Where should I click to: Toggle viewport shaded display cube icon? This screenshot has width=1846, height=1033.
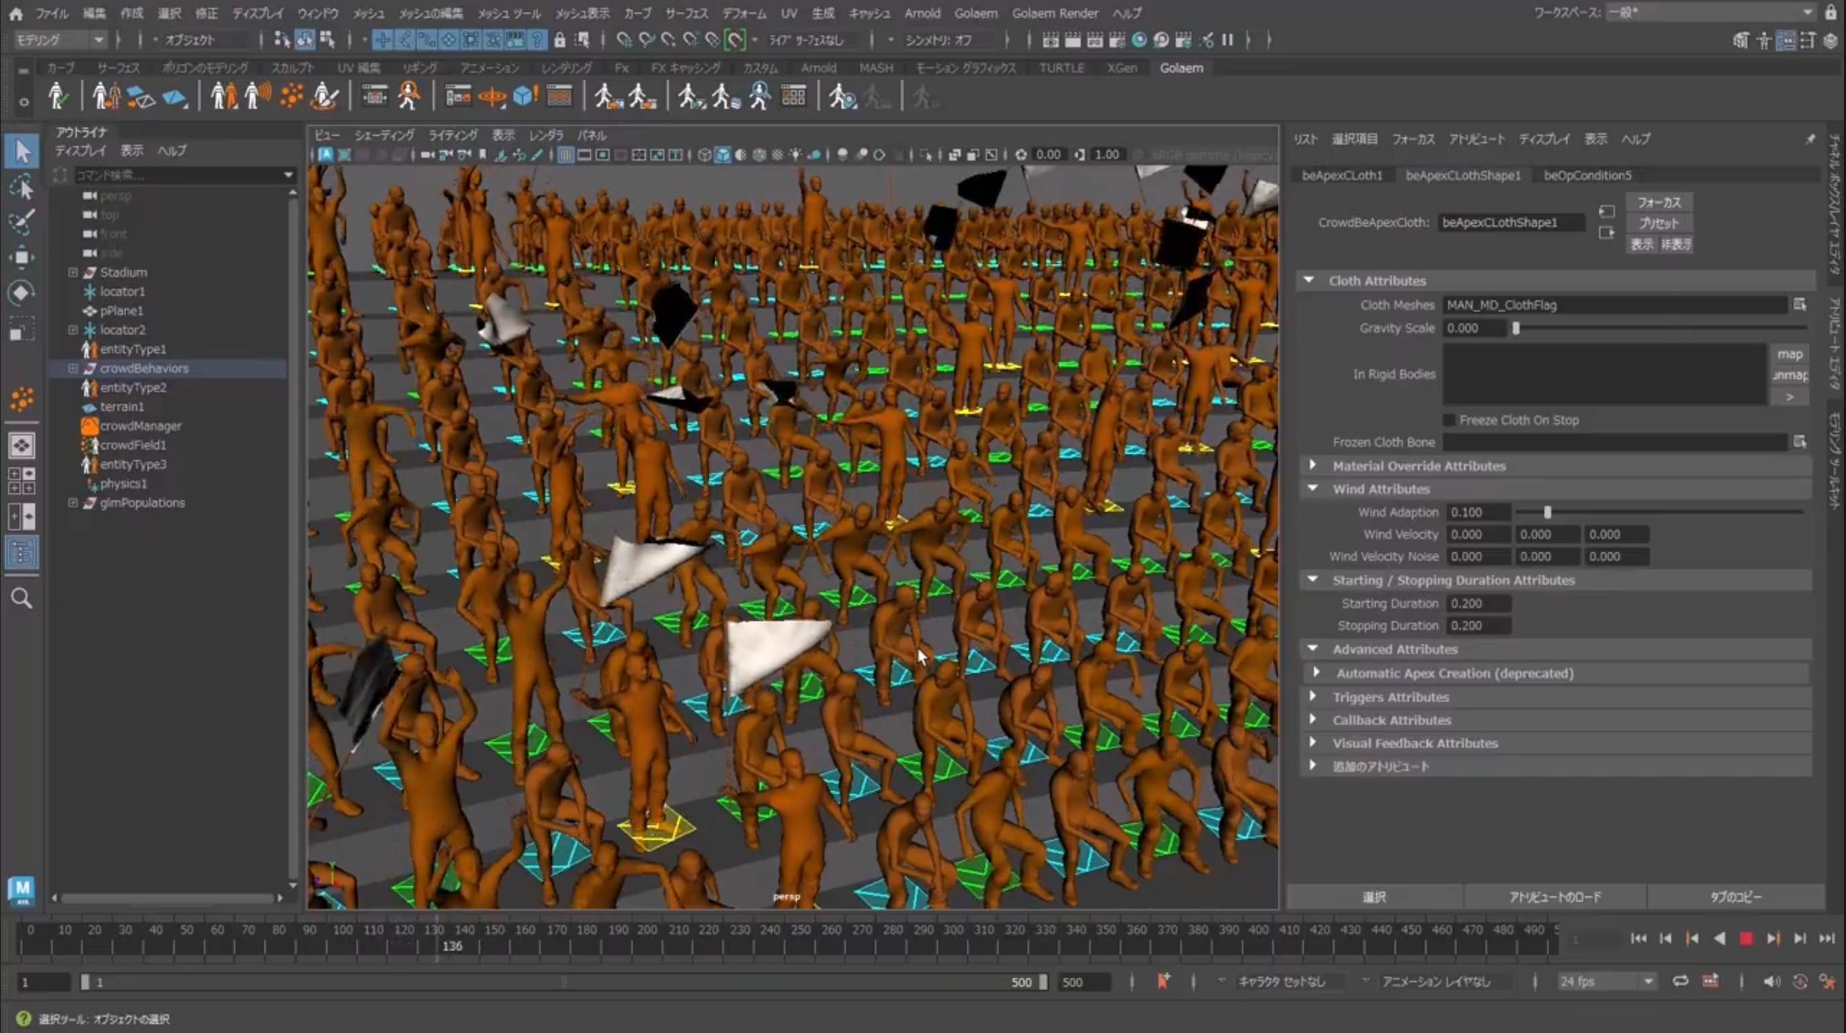[x=722, y=154]
